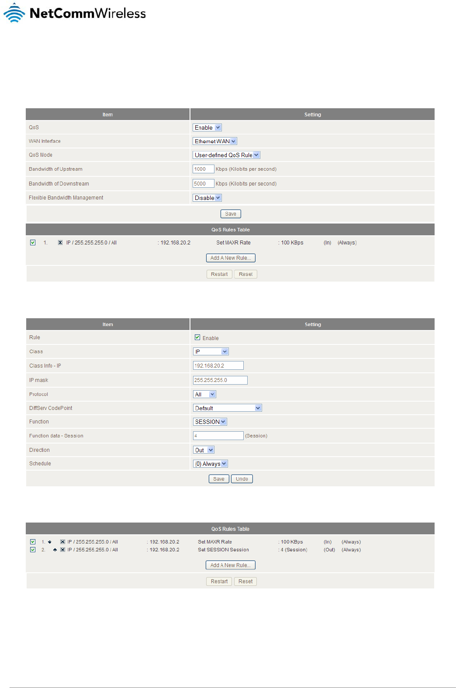Click Reset under the single-rule table
456x688 pixels.
pyautogui.click(x=245, y=274)
